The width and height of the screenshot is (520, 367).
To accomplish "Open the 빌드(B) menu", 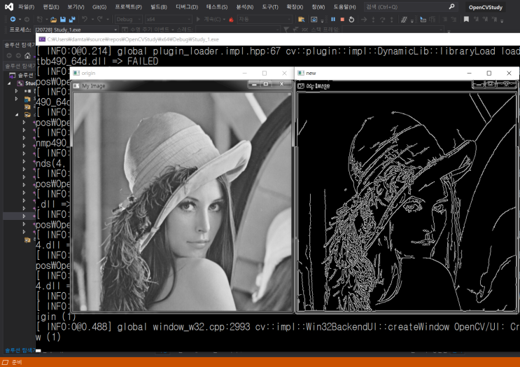I will (159, 7).
